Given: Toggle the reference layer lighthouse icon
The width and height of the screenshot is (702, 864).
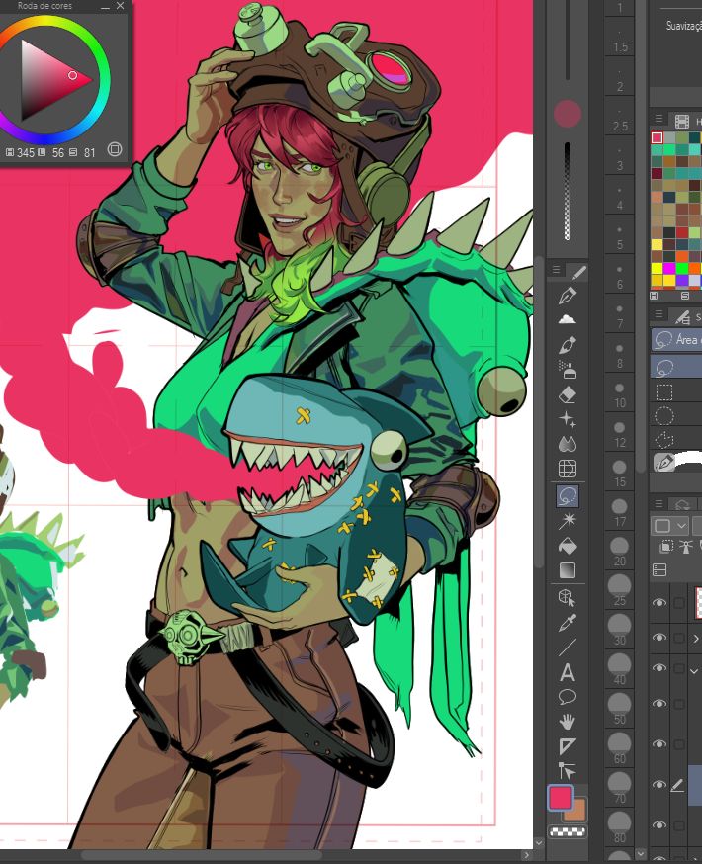Looking at the screenshot, I should (x=685, y=547).
